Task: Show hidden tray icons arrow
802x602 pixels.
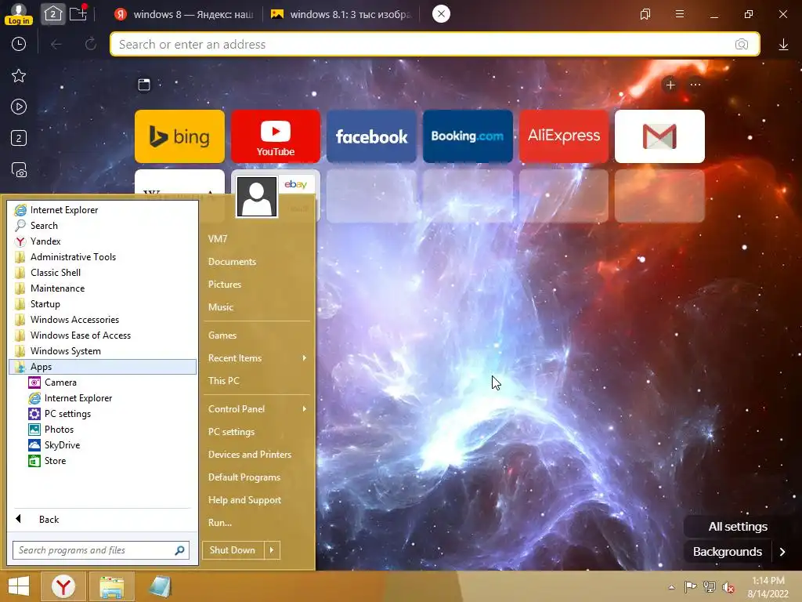Action: click(671, 587)
